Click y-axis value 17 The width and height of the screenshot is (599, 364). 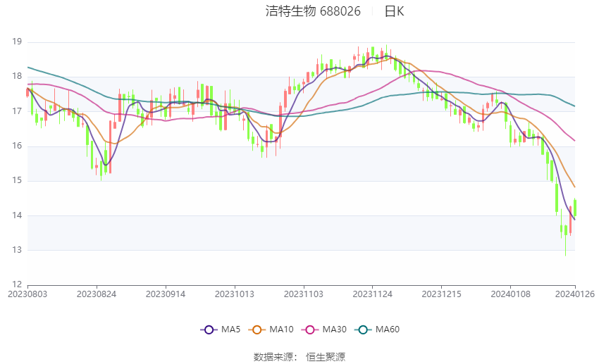(17, 111)
